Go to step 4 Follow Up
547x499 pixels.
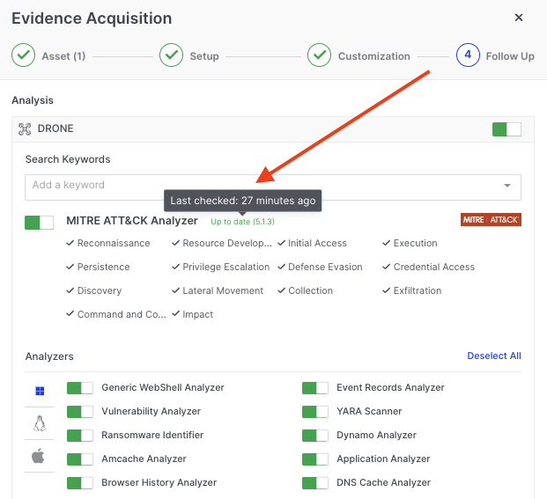tap(467, 55)
